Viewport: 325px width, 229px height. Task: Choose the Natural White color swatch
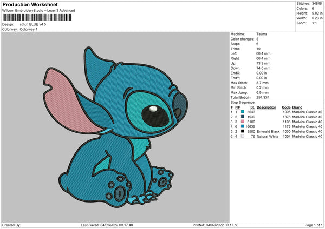[x=242, y=136]
